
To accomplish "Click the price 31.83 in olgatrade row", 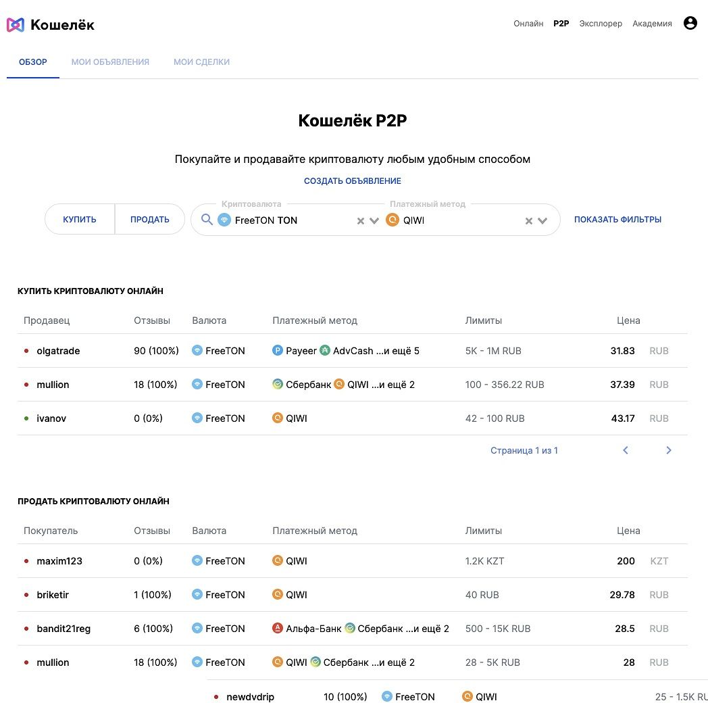I will pos(623,351).
